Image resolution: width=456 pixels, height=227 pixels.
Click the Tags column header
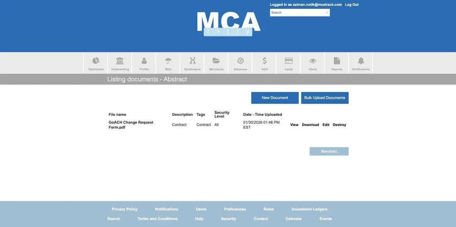click(201, 114)
